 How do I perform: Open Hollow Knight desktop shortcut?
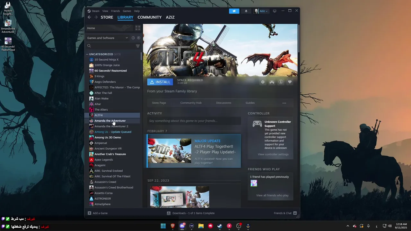tap(8, 9)
